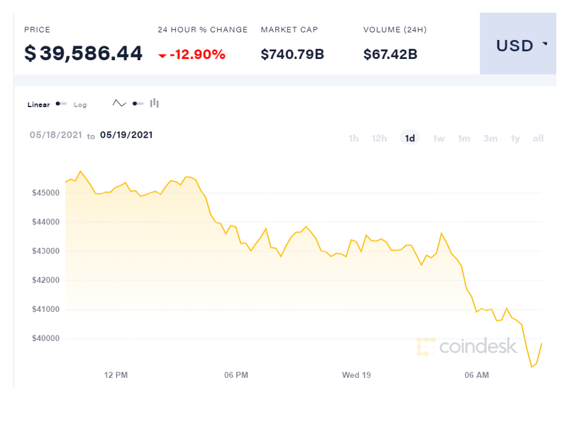The width and height of the screenshot is (569, 426).
Task: Keep the scale set to Linear
Action: [x=38, y=105]
